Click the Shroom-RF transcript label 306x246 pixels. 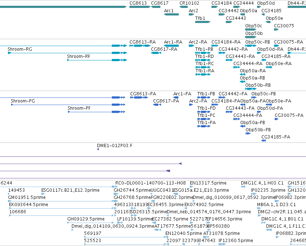(79, 56)
